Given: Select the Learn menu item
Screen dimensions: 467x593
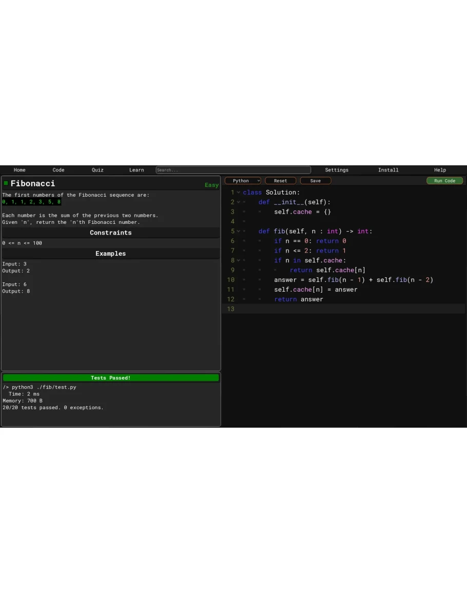Looking at the screenshot, I should (137, 170).
